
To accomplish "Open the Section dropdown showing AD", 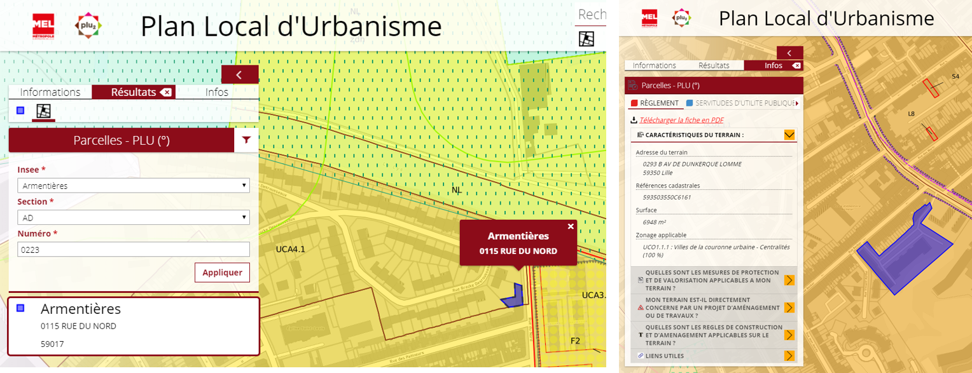I will (133, 217).
